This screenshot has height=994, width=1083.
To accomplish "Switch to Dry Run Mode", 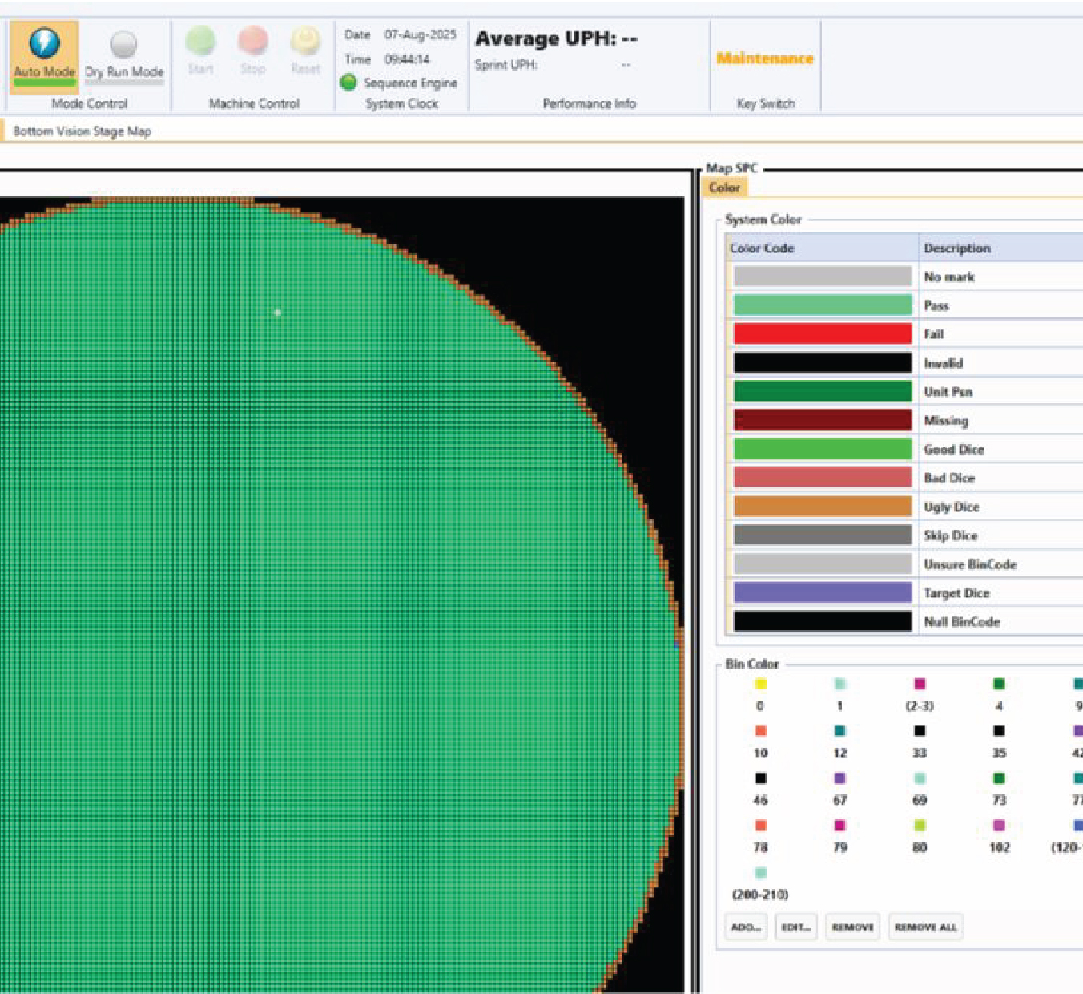I will (x=123, y=45).
